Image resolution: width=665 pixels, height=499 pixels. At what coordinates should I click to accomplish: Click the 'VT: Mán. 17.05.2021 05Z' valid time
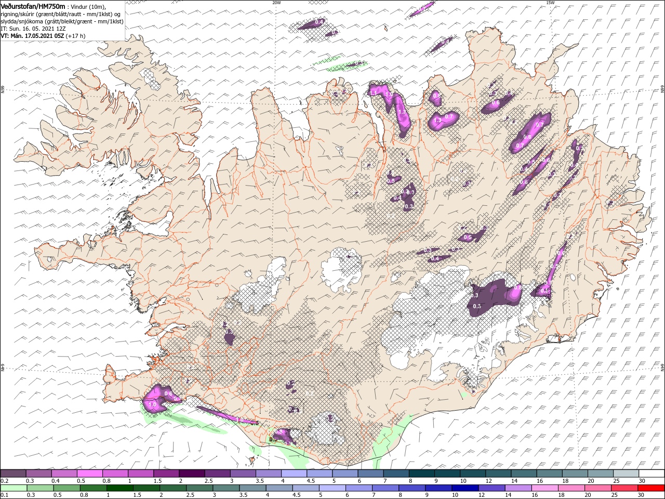point(32,36)
